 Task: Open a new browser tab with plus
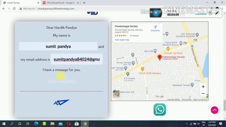[84, 3]
